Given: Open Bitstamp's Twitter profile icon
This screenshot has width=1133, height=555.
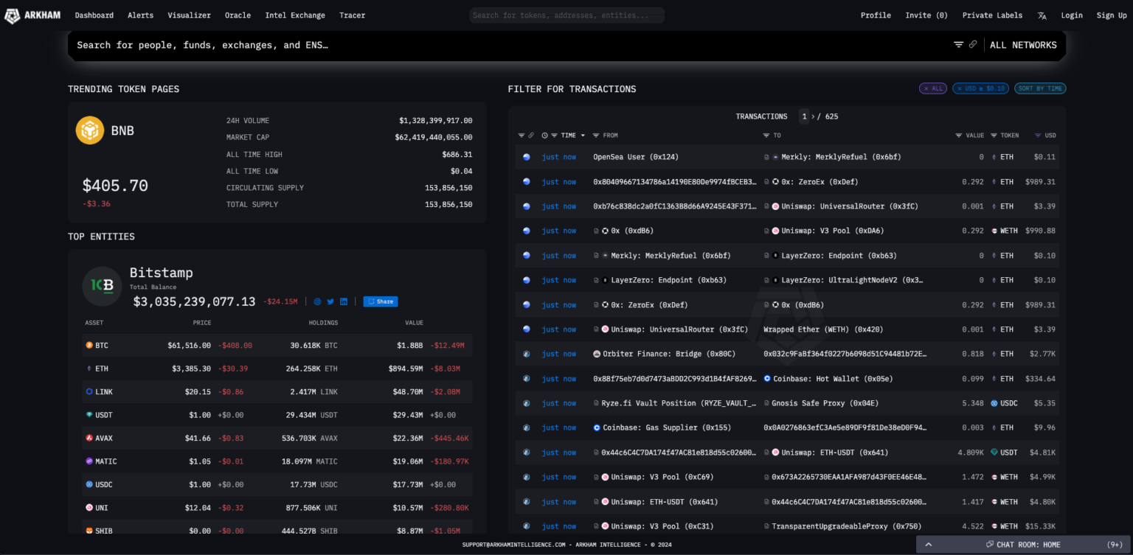Looking at the screenshot, I should [x=330, y=301].
